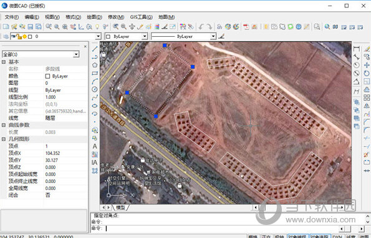Click the binoculars Find icon
Viewport: 371px width, 238px height.
(335, 27)
